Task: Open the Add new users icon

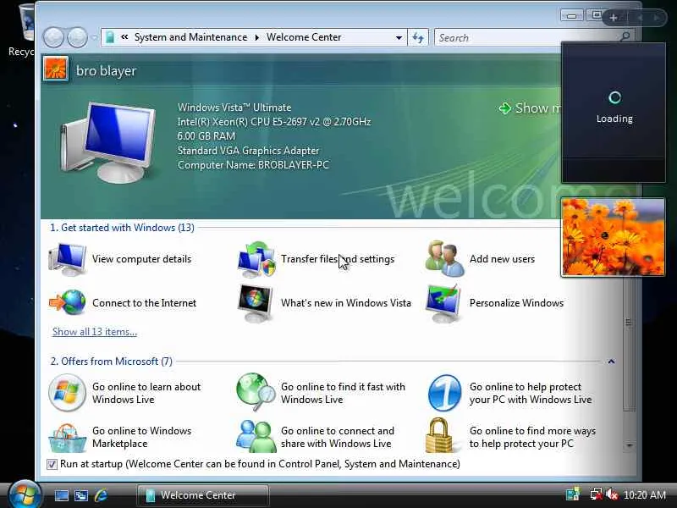Action: click(x=445, y=259)
